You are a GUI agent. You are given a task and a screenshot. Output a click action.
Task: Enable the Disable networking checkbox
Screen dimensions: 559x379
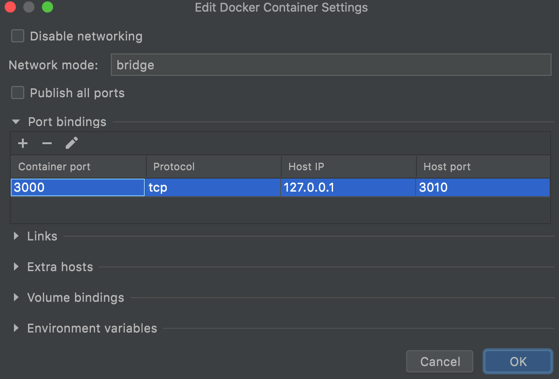[x=17, y=35]
